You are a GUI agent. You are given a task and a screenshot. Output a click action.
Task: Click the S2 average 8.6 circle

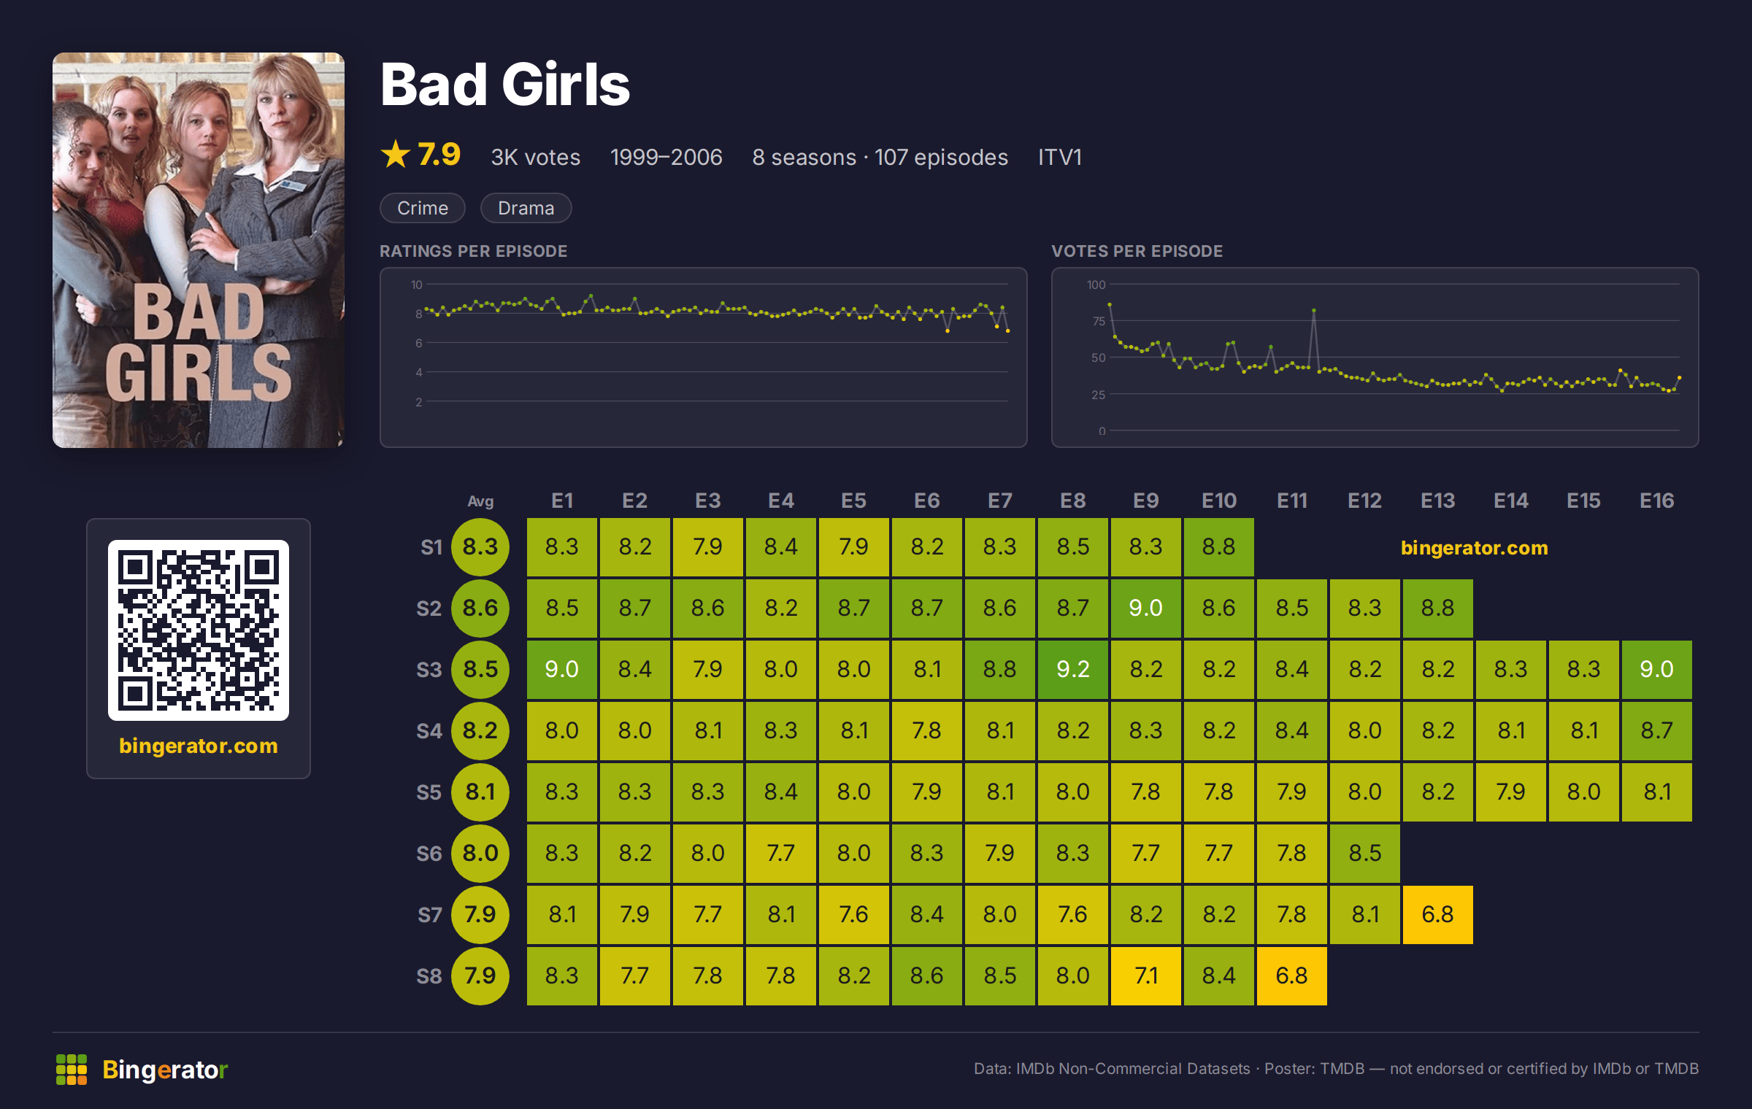[480, 608]
